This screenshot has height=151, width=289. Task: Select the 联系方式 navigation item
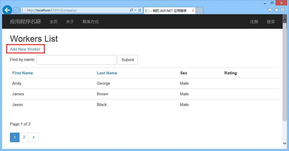[91, 22]
